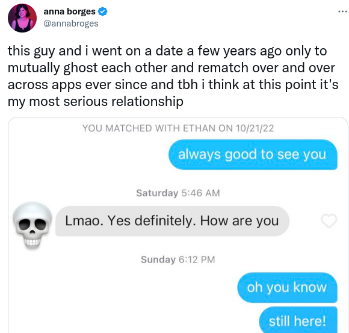Screen dimensions: 349x333
Task: Tap the 'still here!' message bubble
Action: coord(298,320)
